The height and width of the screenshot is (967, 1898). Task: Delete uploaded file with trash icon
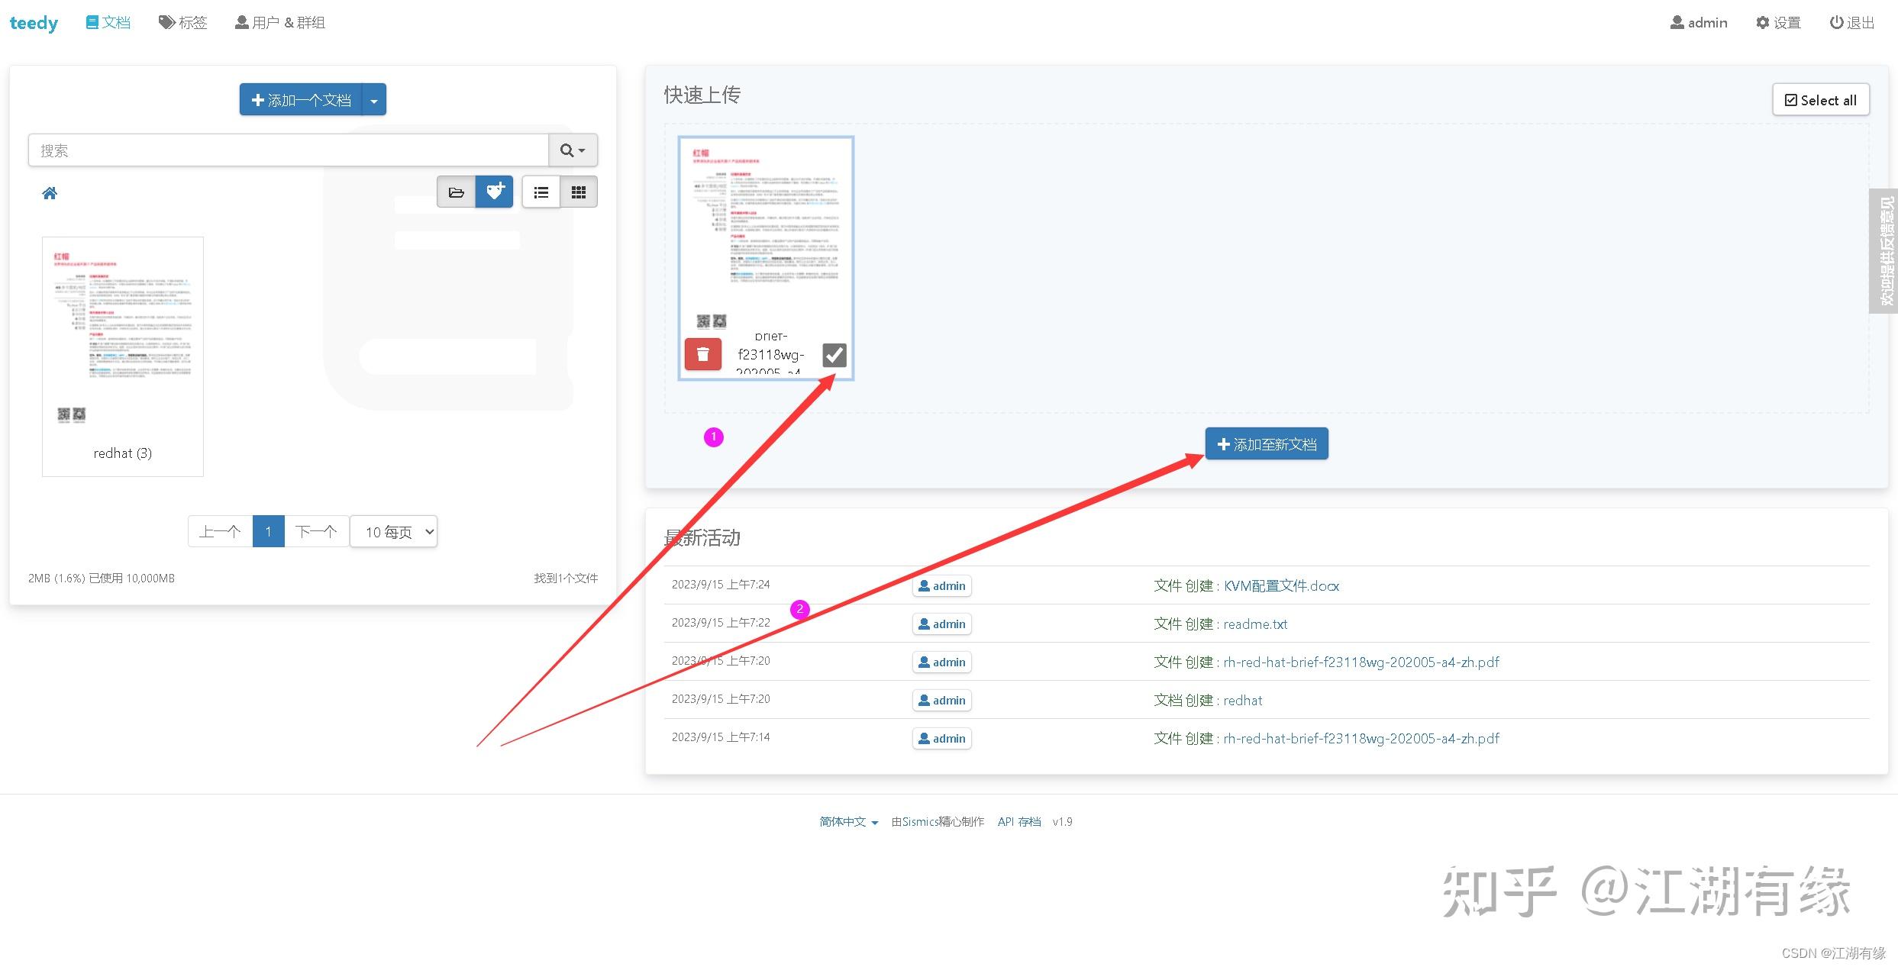[702, 355]
